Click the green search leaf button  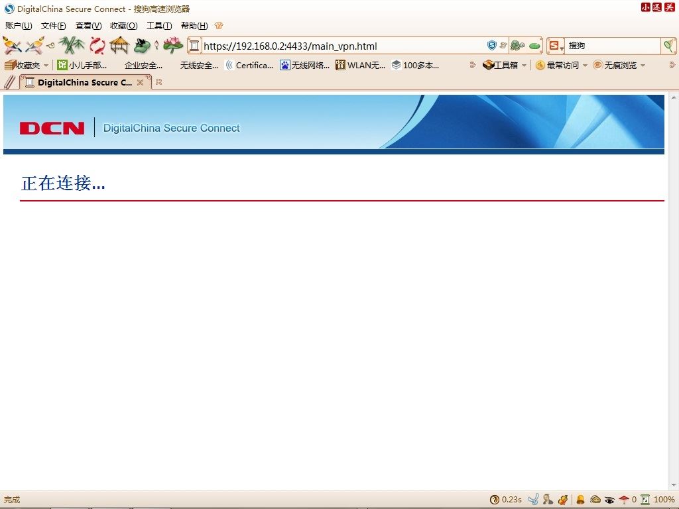669,45
